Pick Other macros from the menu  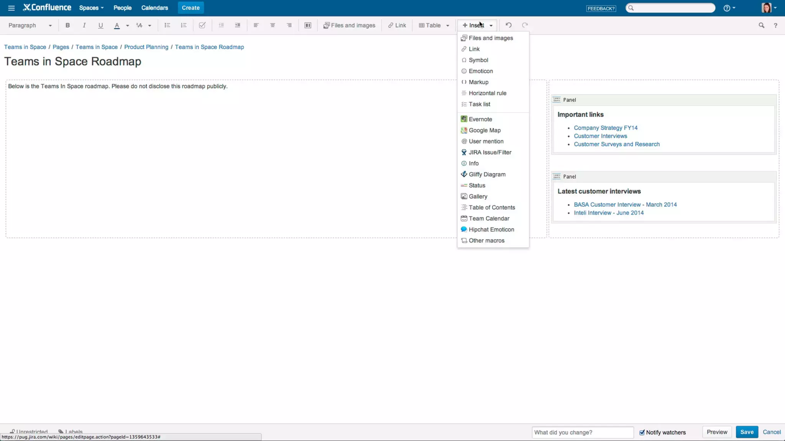pyautogui.click(x=486, y=240)
